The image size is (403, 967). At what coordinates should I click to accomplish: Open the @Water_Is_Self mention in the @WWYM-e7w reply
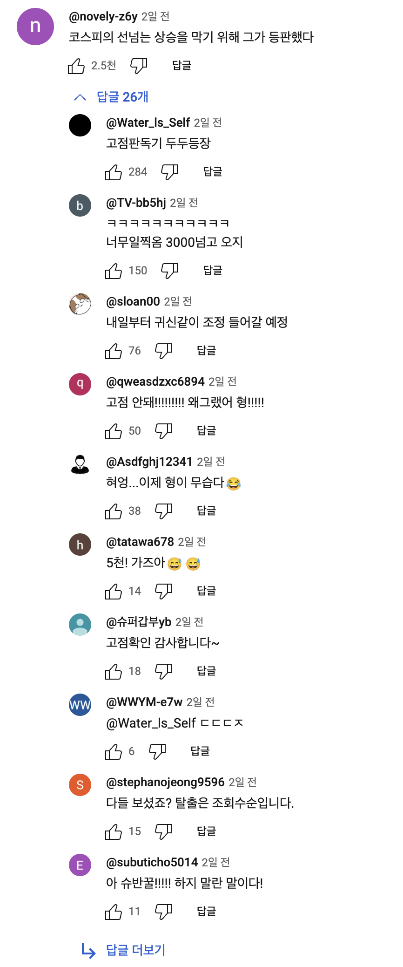point(151,723)
